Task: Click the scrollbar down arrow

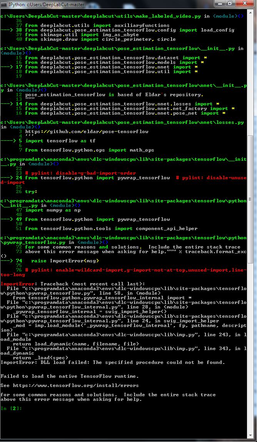Action: pyautogui.click(x=250, y=435)
